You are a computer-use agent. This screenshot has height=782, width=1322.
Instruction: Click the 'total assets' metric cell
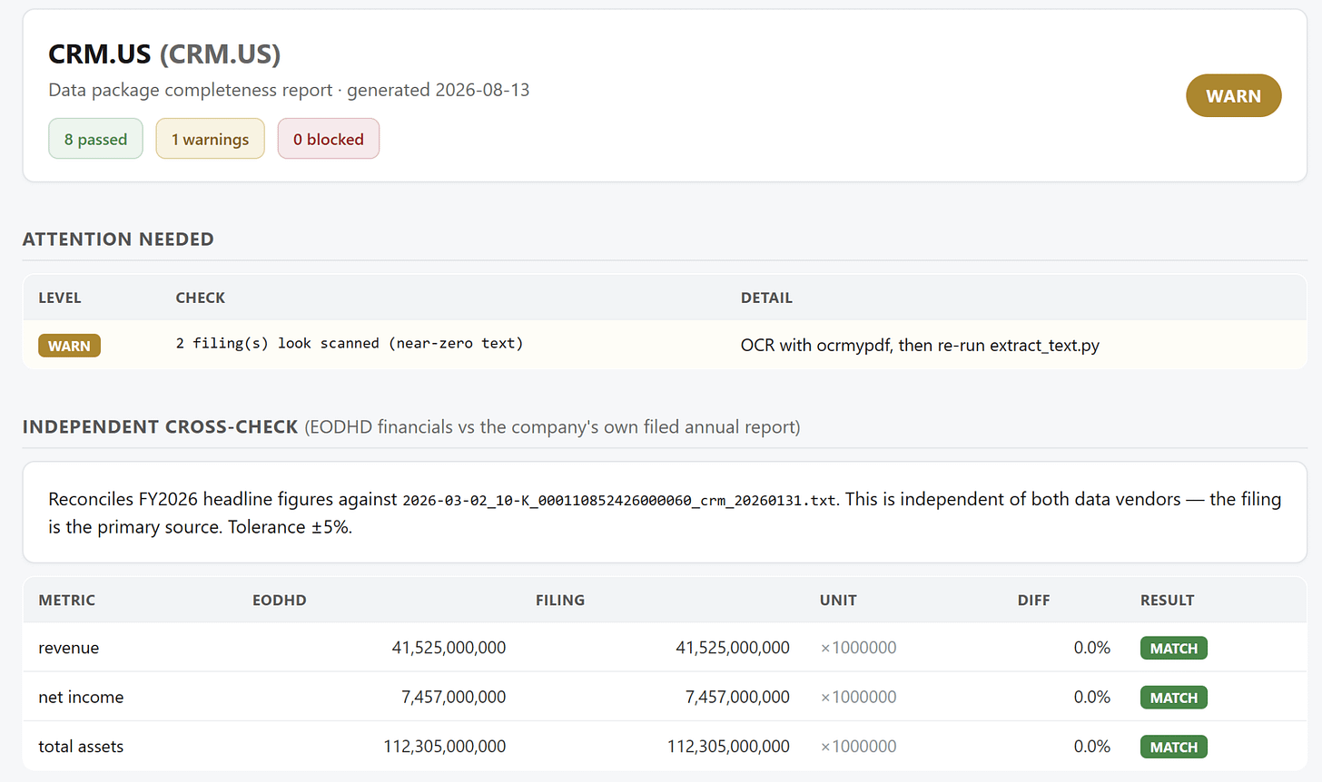click(81, 747)
